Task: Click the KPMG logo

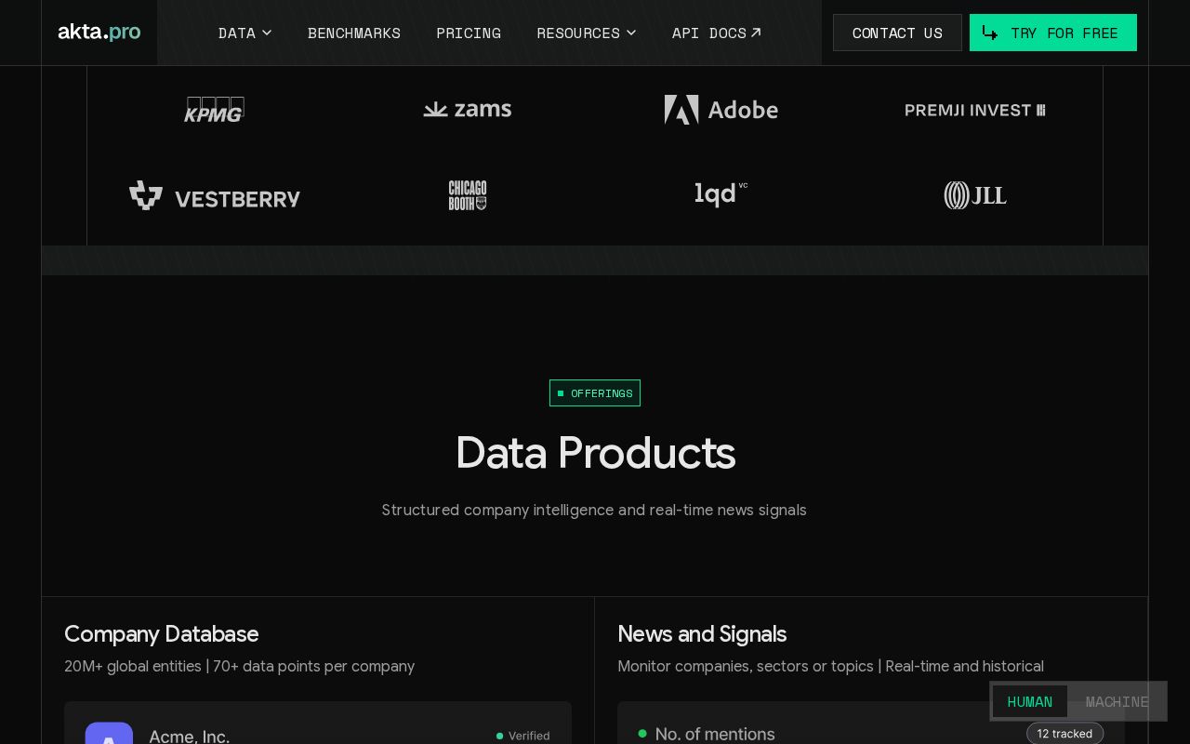Action: pyautogui.click(x=214, y=110)
